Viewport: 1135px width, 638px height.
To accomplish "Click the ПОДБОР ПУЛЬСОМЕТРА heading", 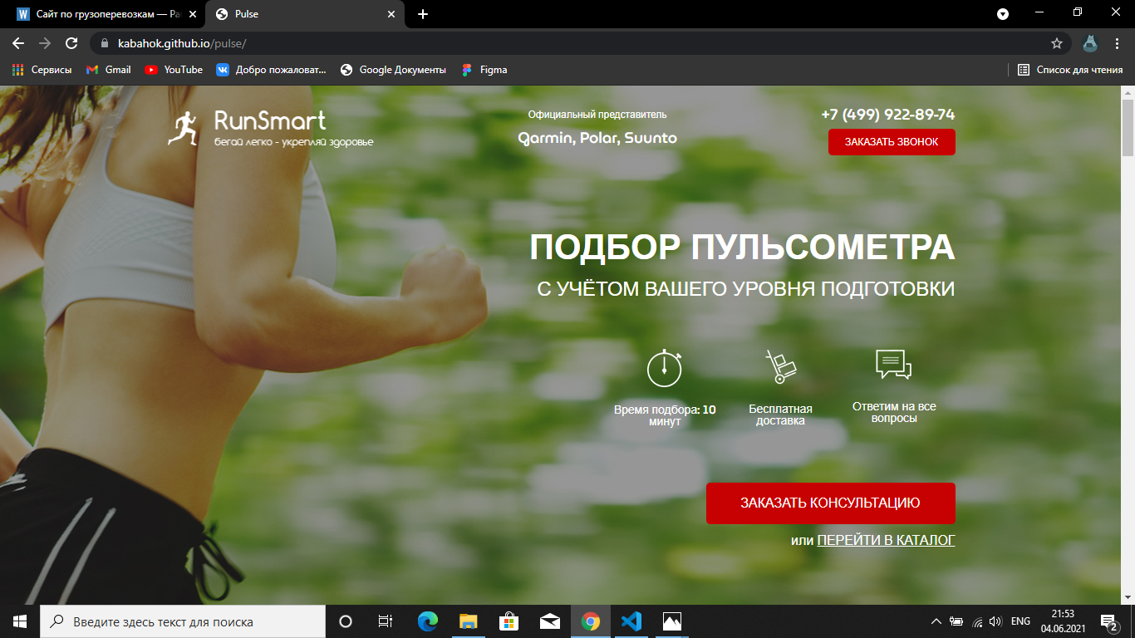I will click(x=743, y=248).
